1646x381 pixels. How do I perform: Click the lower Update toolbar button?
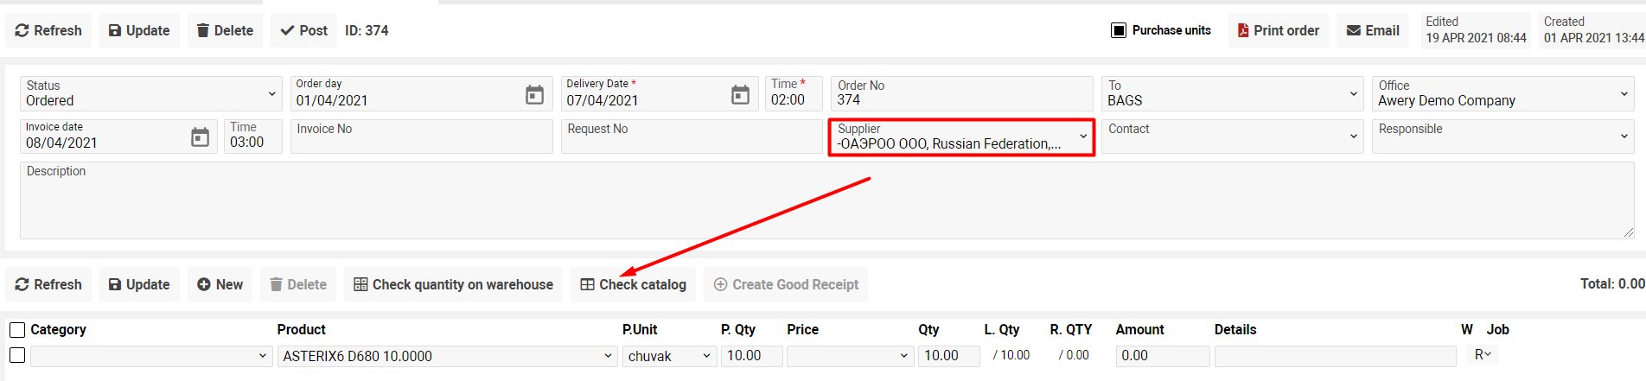(138, 284)
